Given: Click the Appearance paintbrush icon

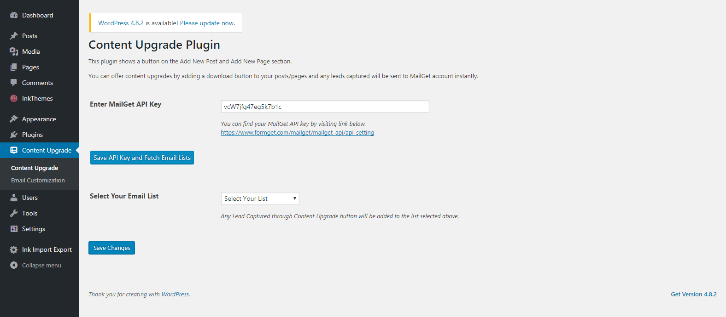Looking at the screenshot, I should 14,119.
